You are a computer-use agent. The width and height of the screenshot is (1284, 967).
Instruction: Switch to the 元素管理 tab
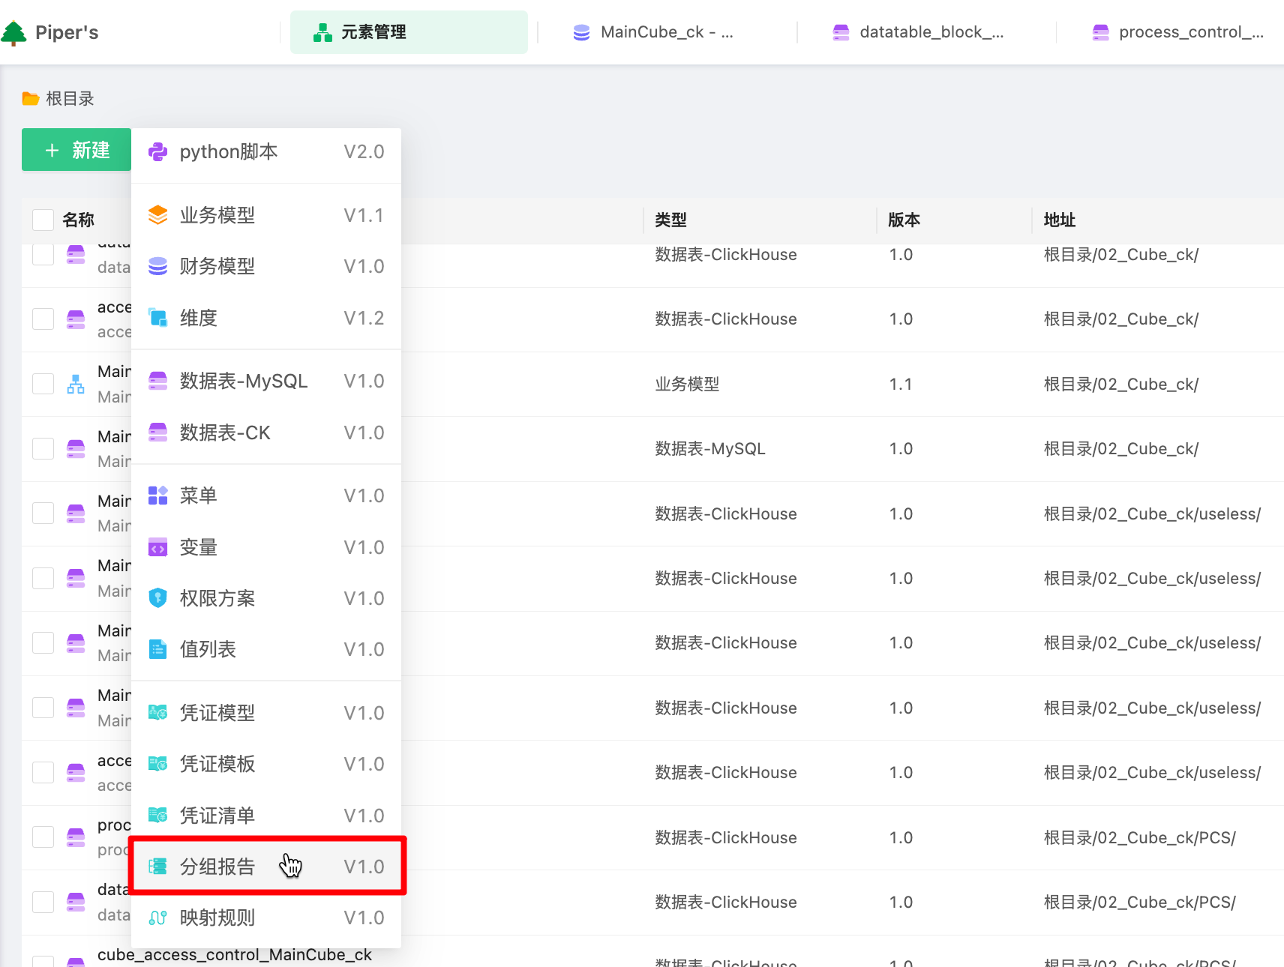(409, 32)
